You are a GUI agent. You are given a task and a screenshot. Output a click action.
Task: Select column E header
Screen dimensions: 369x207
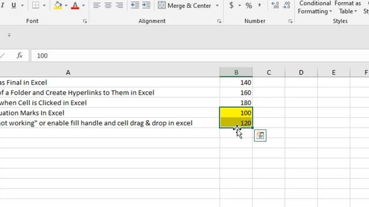(x=334, y=72)
